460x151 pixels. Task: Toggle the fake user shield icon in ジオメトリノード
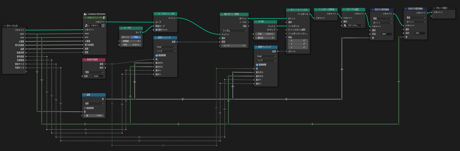tap(103, 26)
